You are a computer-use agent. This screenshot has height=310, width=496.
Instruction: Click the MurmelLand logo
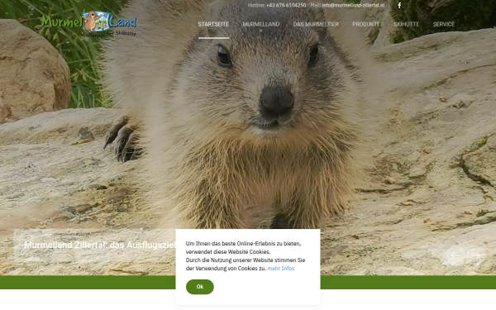(89, 23)
